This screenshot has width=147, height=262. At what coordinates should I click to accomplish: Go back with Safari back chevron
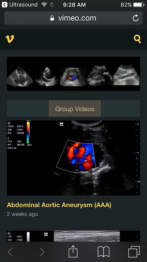[10, 252]
